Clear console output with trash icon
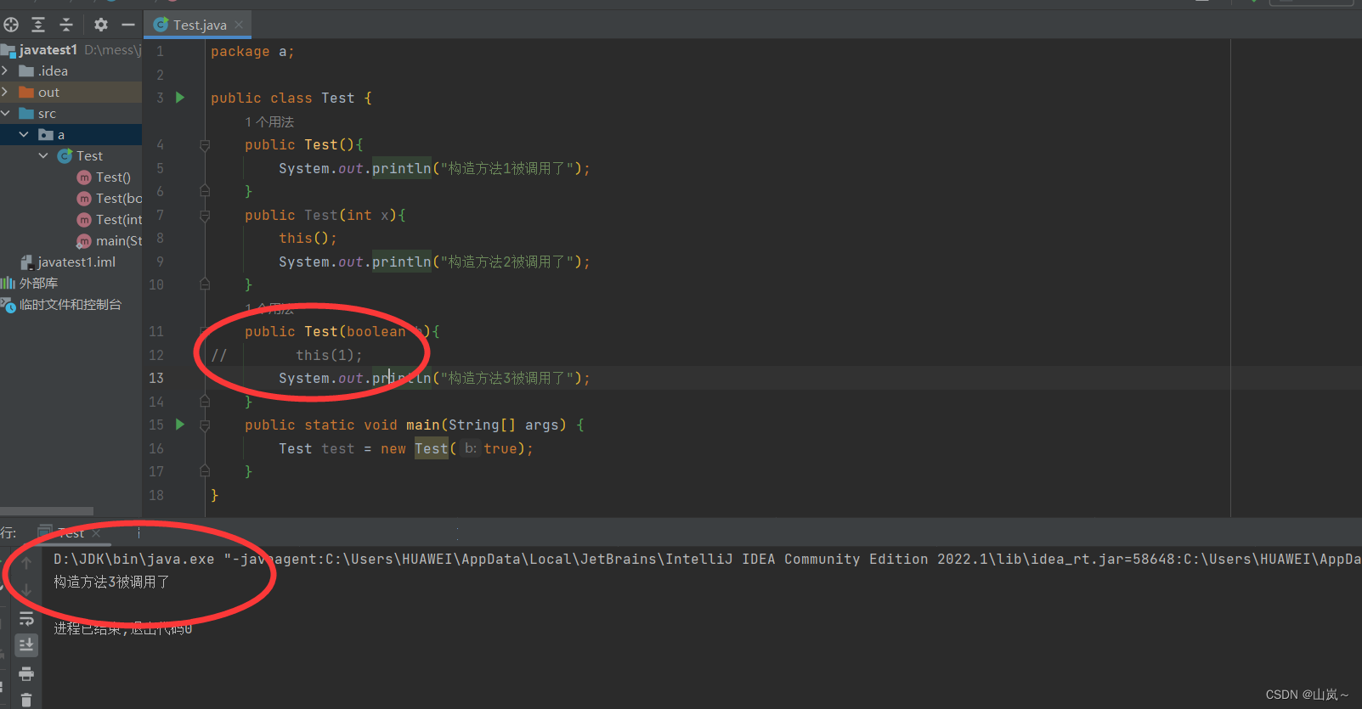This screenshot has height=709, width=1362. tap(26, 700)
